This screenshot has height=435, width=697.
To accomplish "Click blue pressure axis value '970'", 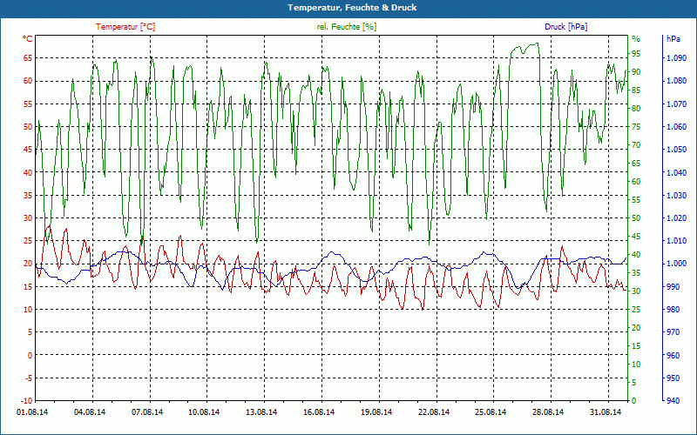I will pyautogui.click(x=674, y=332).
